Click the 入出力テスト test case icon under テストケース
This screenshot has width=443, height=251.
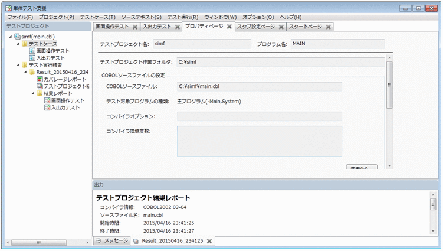click(x=32, y=58)
